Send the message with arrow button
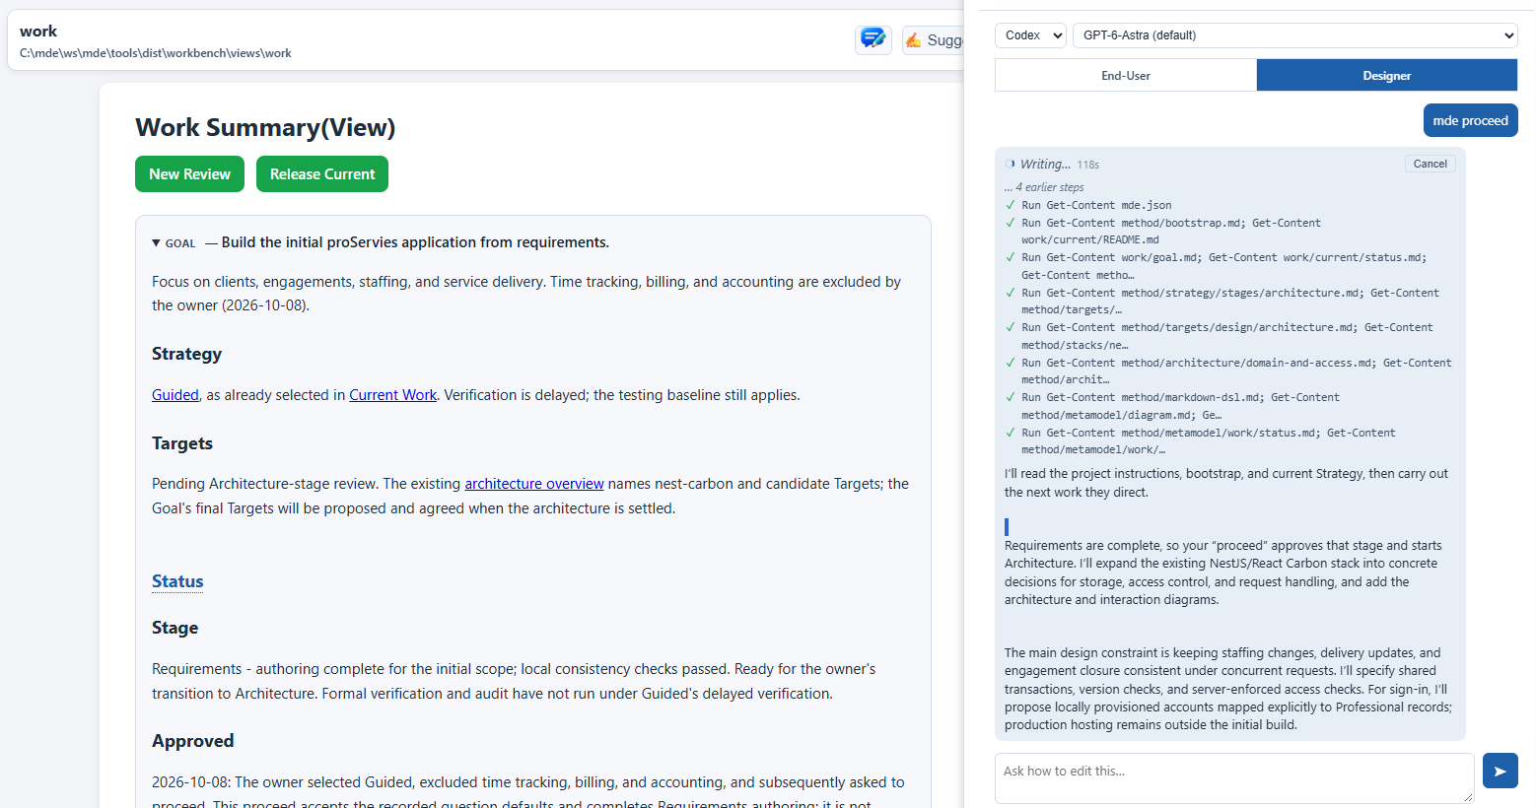Viewport: 1536px width, 808px height. (1500, 771)
